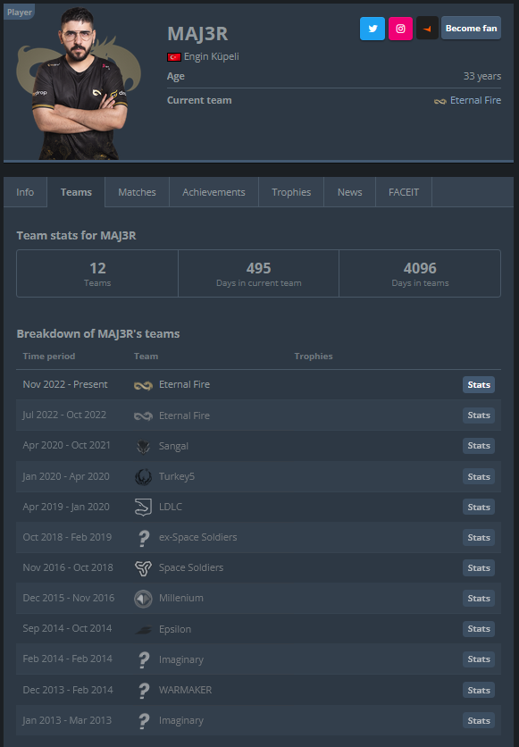Open the Instagram icon link

[x=400, y=29]
